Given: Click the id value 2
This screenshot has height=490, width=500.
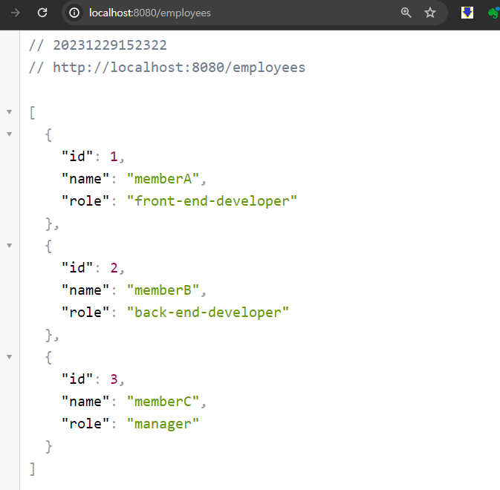Looking at the screenshot, I should coord(114,268).
